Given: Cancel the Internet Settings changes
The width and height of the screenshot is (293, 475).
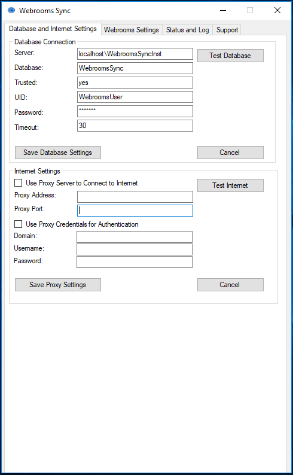Looking at the screenshot, I should (x=230, y=285).
